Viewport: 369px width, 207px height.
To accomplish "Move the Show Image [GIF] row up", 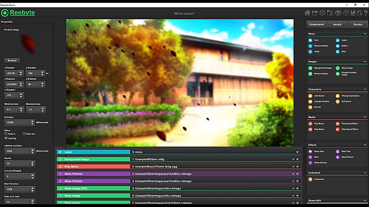I will pyautogui.click(x=293, y=188).
